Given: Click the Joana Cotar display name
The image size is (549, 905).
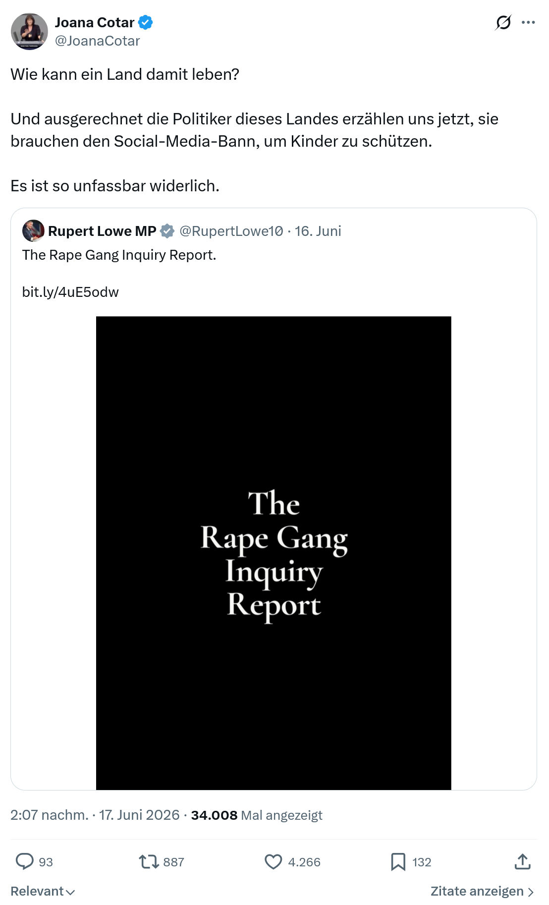Looking at the screenshot, I should 94,22.
